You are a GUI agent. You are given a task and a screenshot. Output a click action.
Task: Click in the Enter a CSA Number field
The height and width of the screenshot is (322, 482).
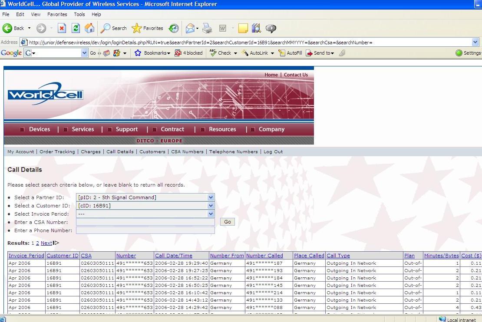tap(145, 222)
